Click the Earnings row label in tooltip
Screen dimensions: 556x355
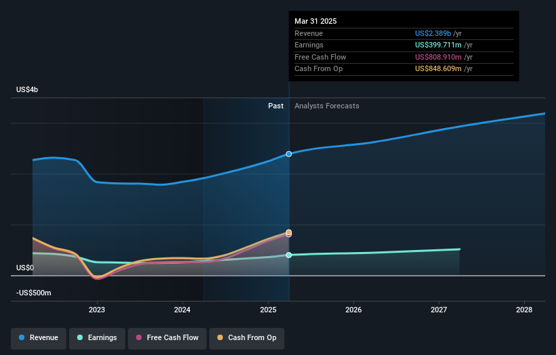tap(309, 45)
